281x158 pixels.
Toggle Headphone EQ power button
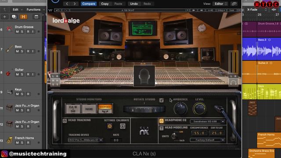[x=161, y=121]
